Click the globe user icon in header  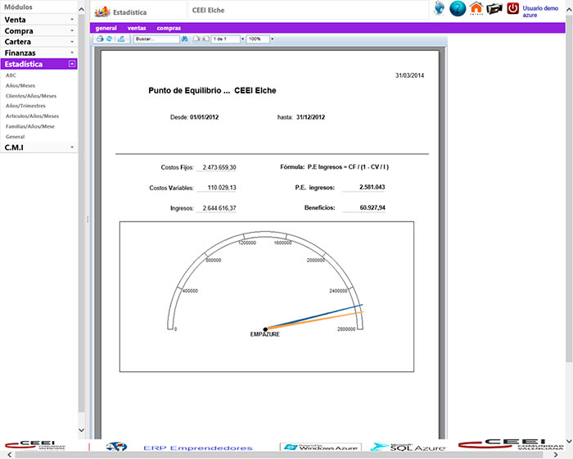click(440, 8)
